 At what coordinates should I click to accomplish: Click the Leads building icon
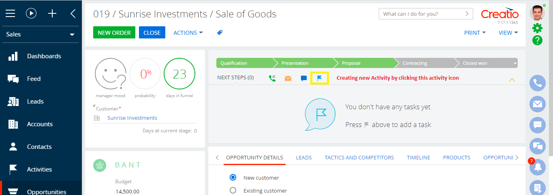coord(13,102)
